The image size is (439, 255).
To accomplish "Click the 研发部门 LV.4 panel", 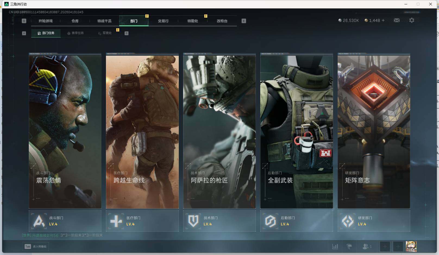I will pos(374,221).
